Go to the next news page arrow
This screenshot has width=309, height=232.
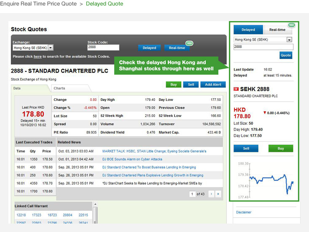211,194
